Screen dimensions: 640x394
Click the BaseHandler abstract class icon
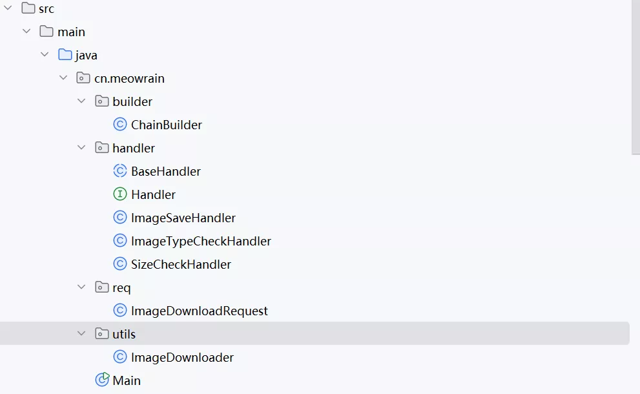tap(119, 171)
